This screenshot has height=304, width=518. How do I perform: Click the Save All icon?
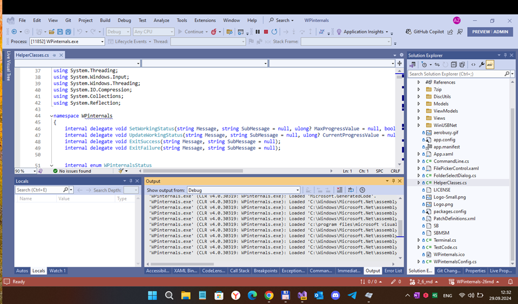(x=68, y=32)
